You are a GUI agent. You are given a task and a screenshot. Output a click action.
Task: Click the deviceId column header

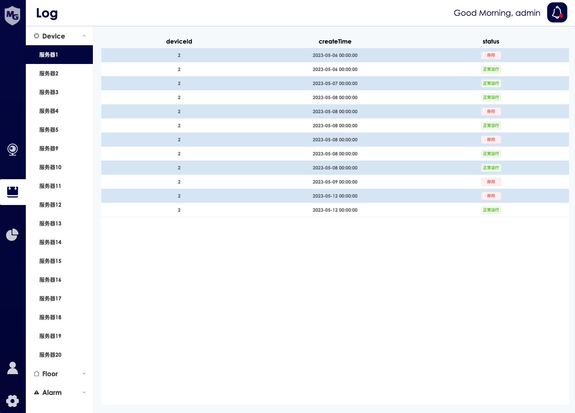179,42
